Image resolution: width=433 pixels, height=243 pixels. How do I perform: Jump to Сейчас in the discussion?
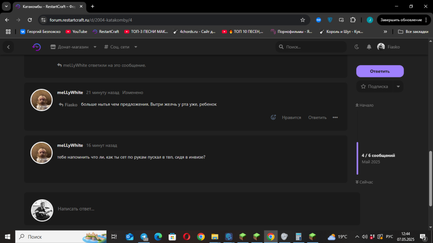point(365,182)
